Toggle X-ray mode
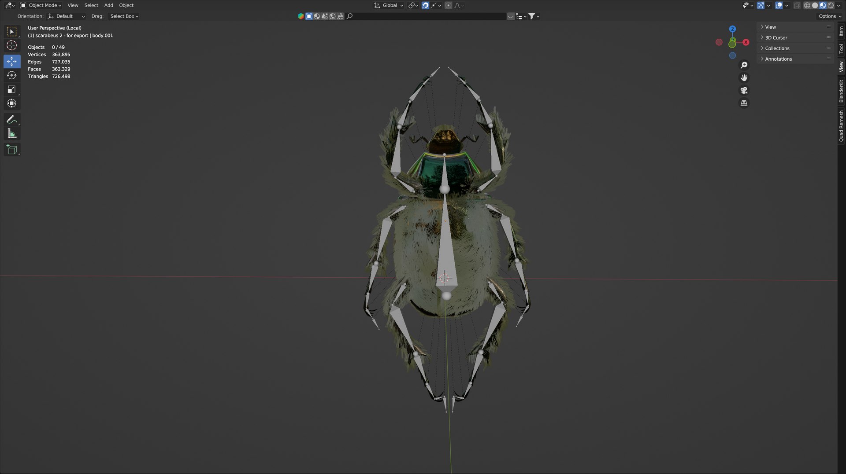 pos(797,5)
